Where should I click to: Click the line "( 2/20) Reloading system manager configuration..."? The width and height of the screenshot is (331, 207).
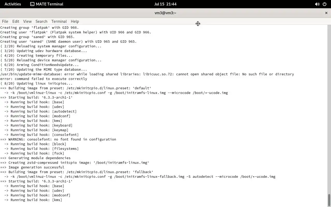(x=51, y=46)
